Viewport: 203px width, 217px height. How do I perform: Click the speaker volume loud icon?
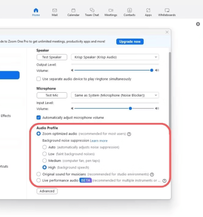click(157, 70)
